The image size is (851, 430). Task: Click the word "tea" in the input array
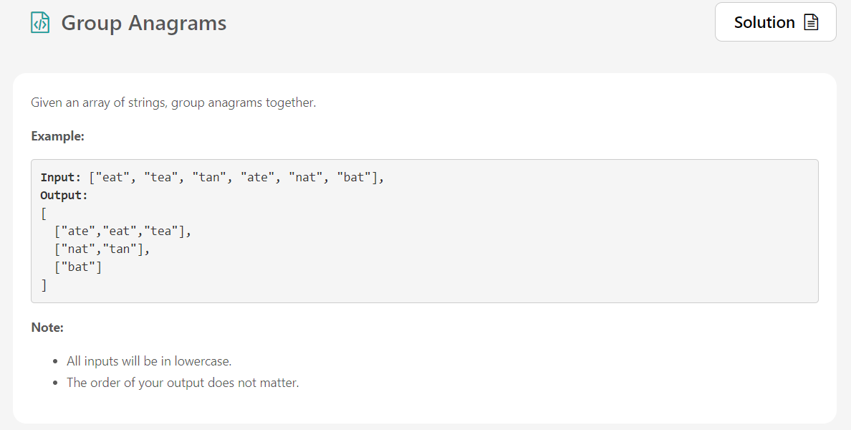point(161,178)
